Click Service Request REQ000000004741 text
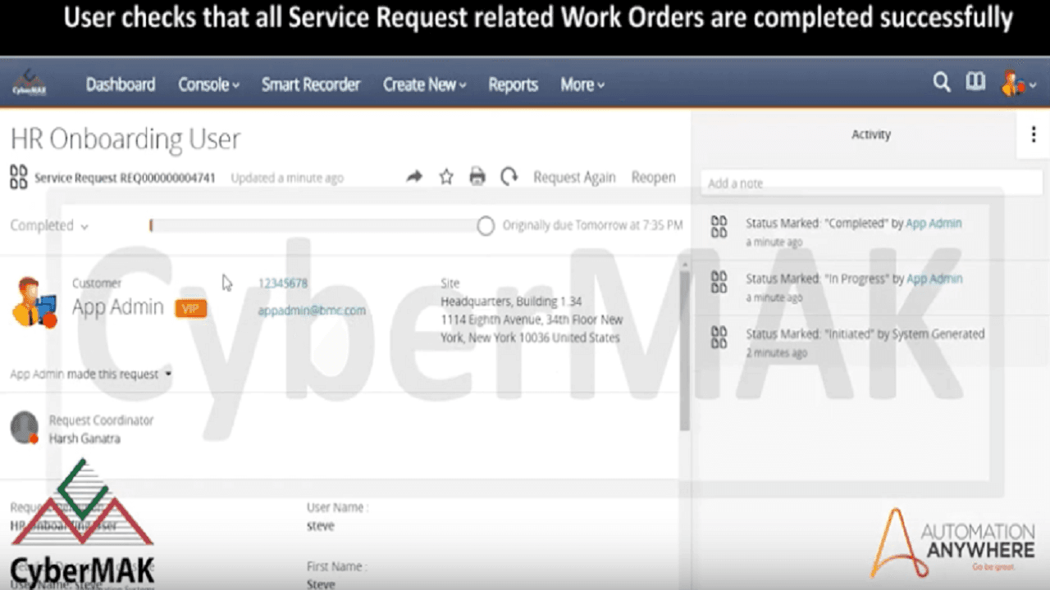Image resolution: width=1050 pixels, height=590 pixels. pos(125,177)
